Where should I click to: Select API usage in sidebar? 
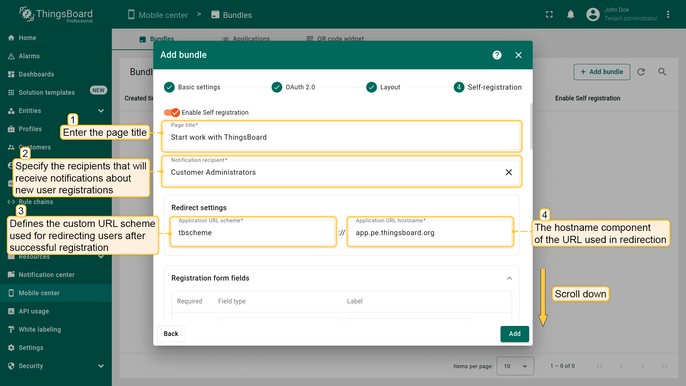click(34, 311)
